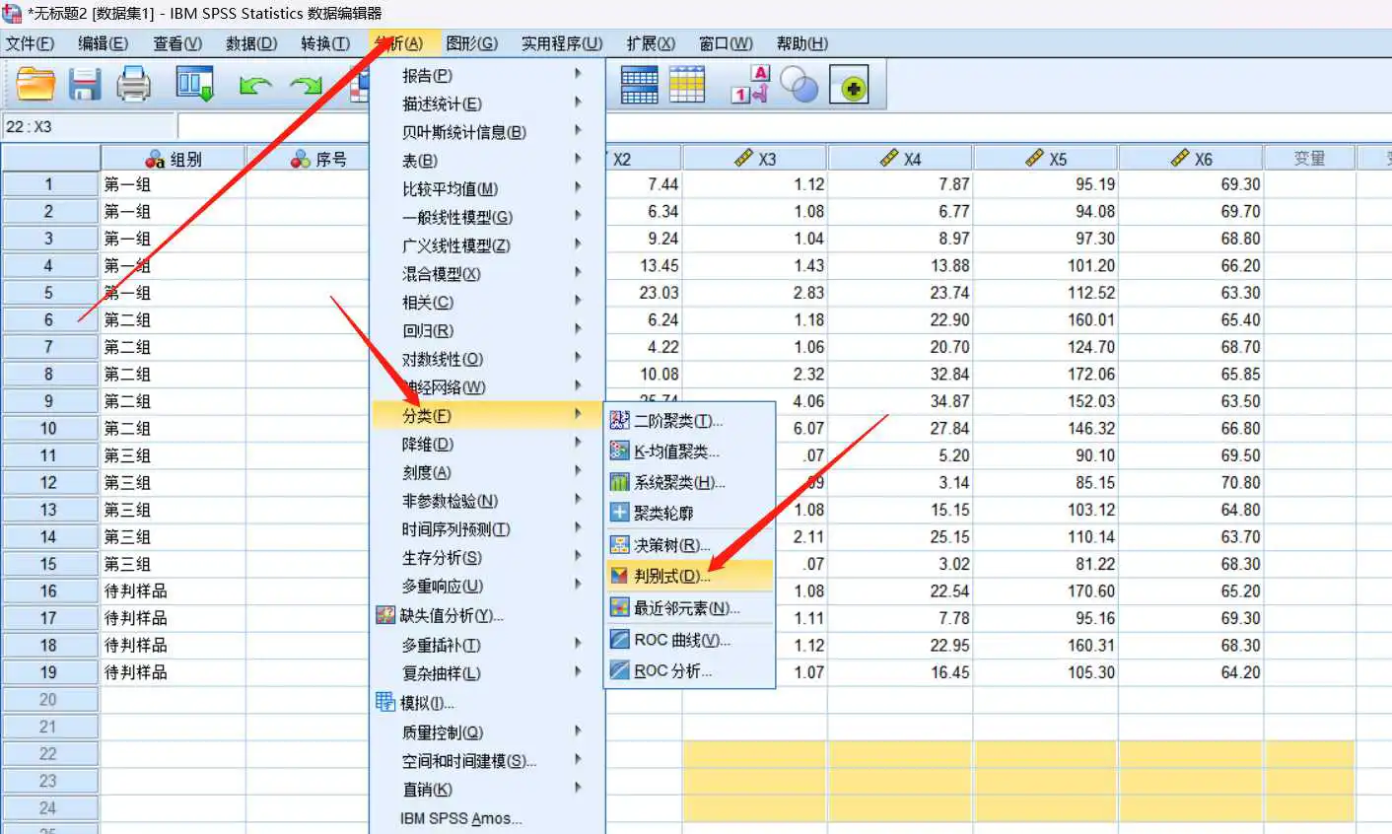Click the overlapping circles use variable sets icon
The height and width of the screenshot is (834, 1392).
coord(799,86)
